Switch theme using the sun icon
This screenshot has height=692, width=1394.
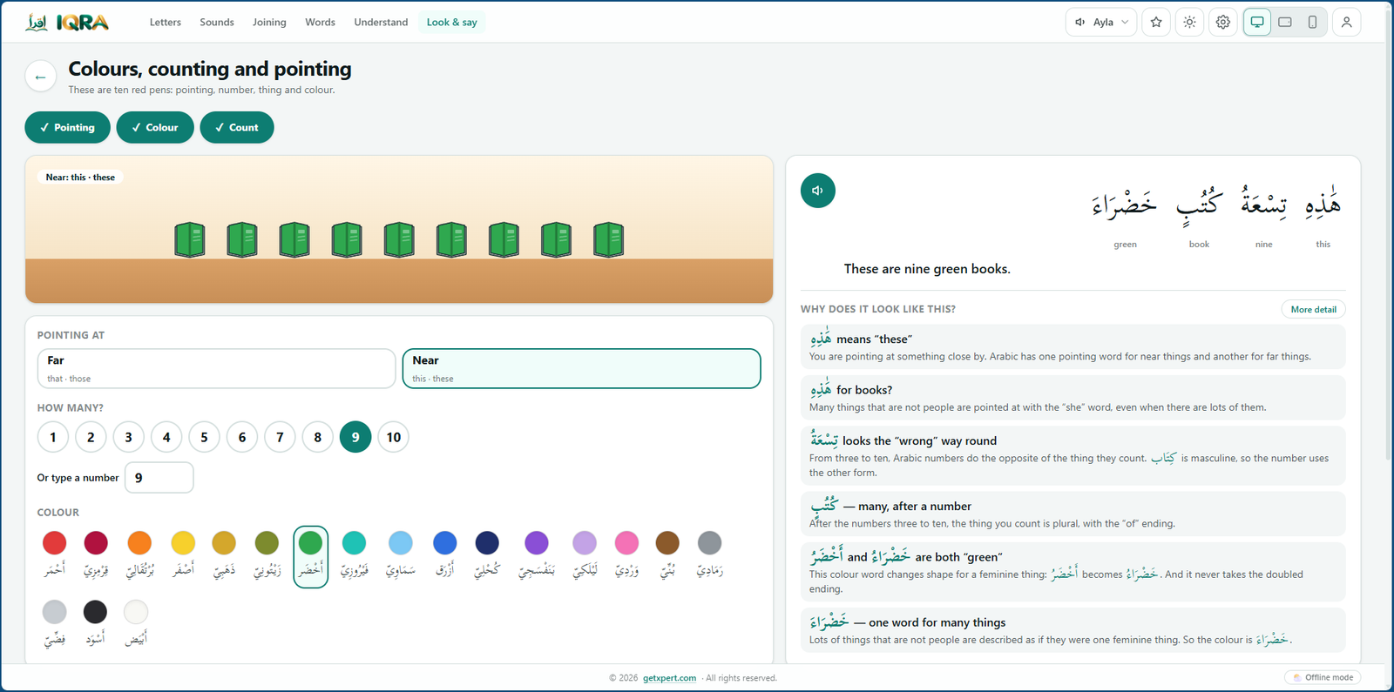[1189, 23]
